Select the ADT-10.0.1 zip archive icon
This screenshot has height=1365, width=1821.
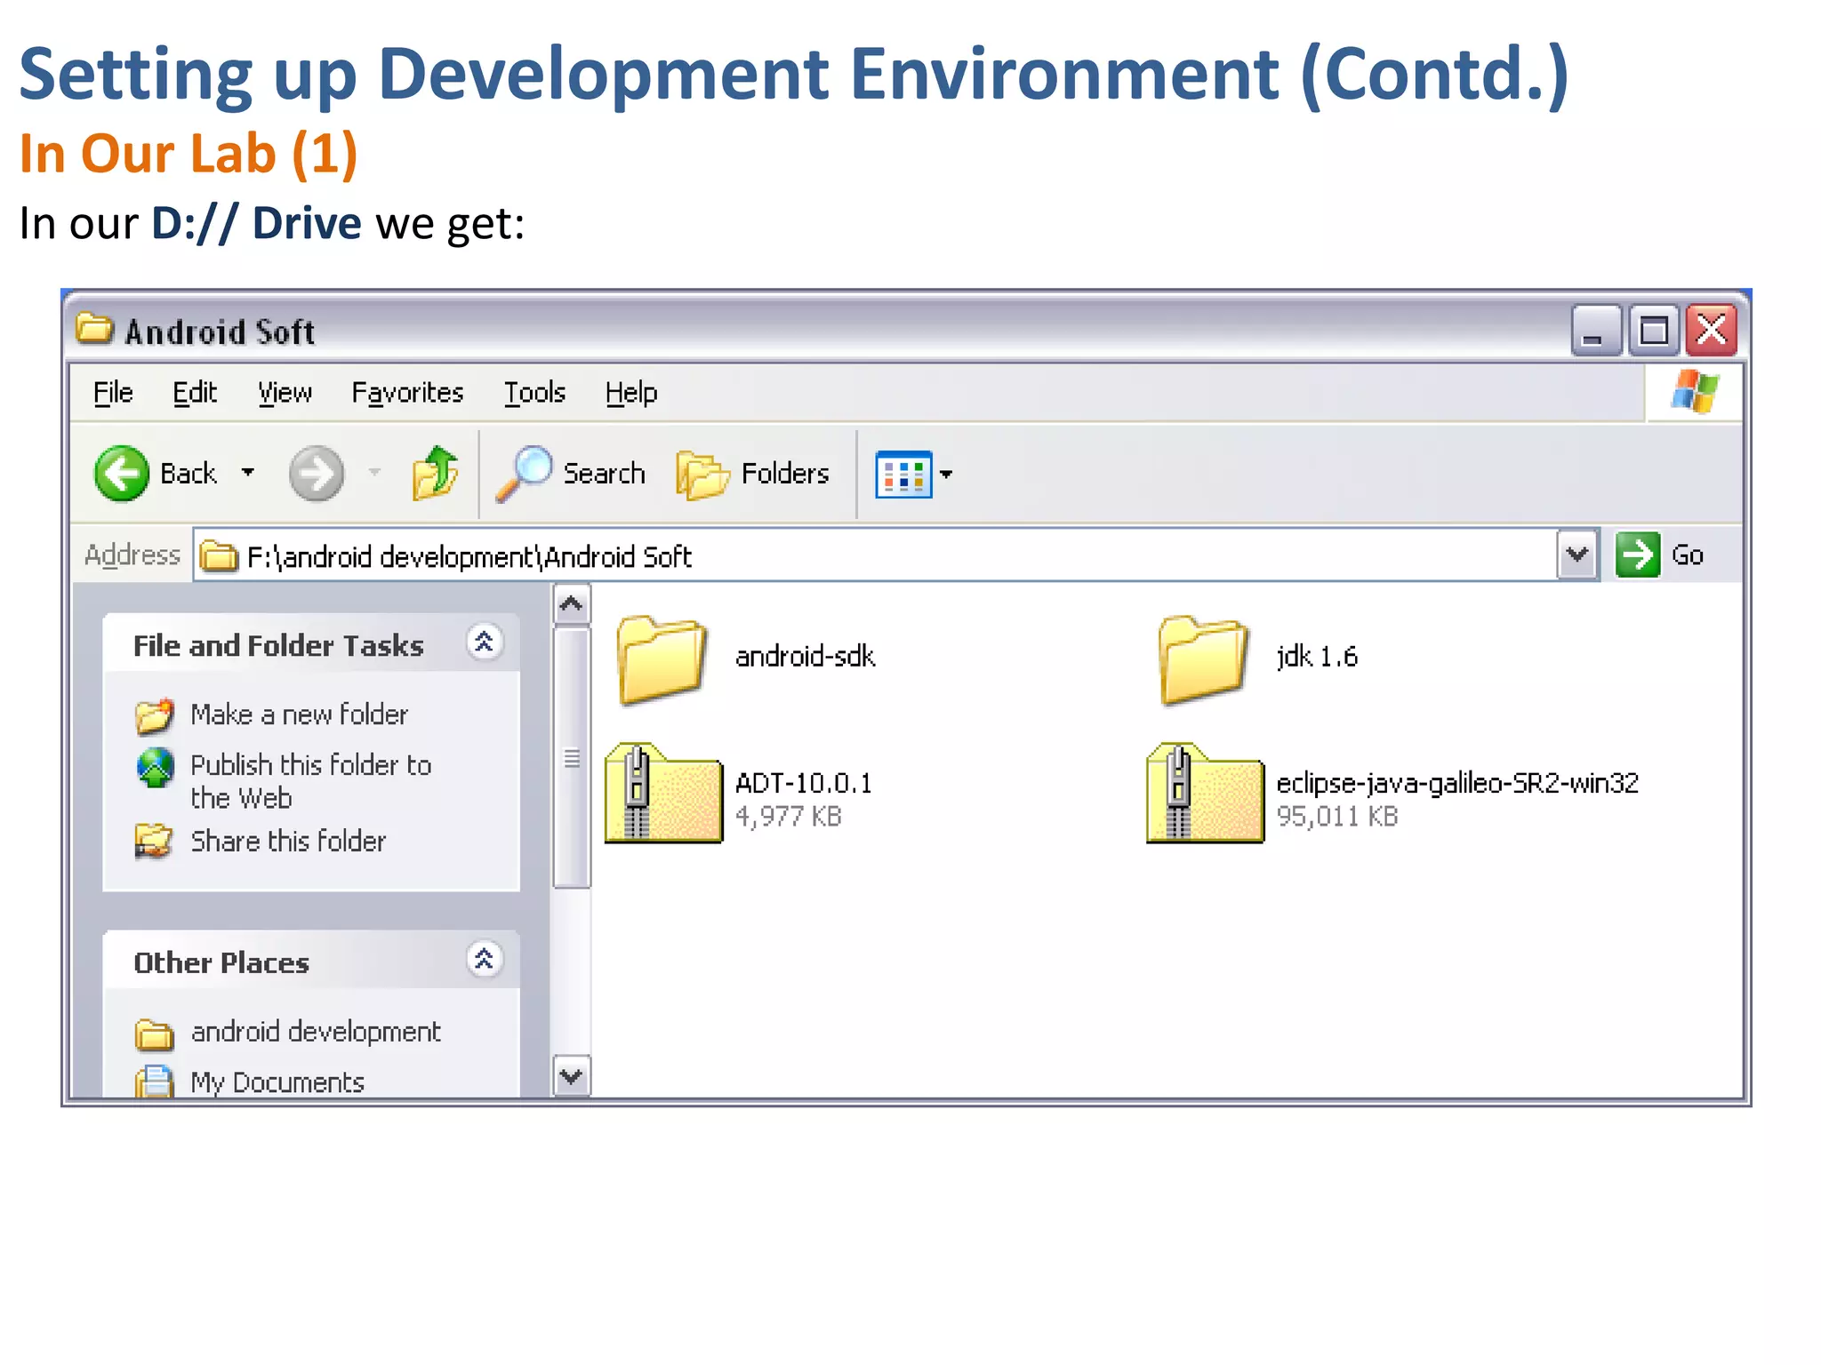tap(663, 793)
